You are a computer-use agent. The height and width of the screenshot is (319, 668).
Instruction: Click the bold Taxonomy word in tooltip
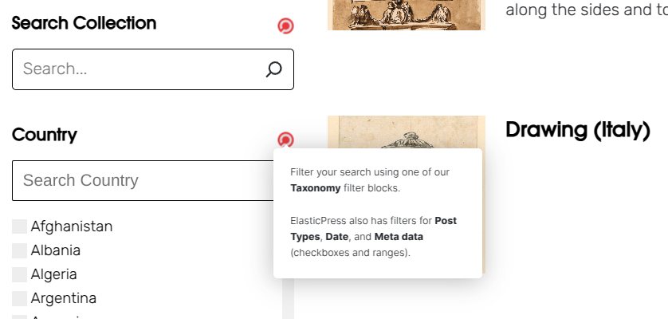coord(315,188)
